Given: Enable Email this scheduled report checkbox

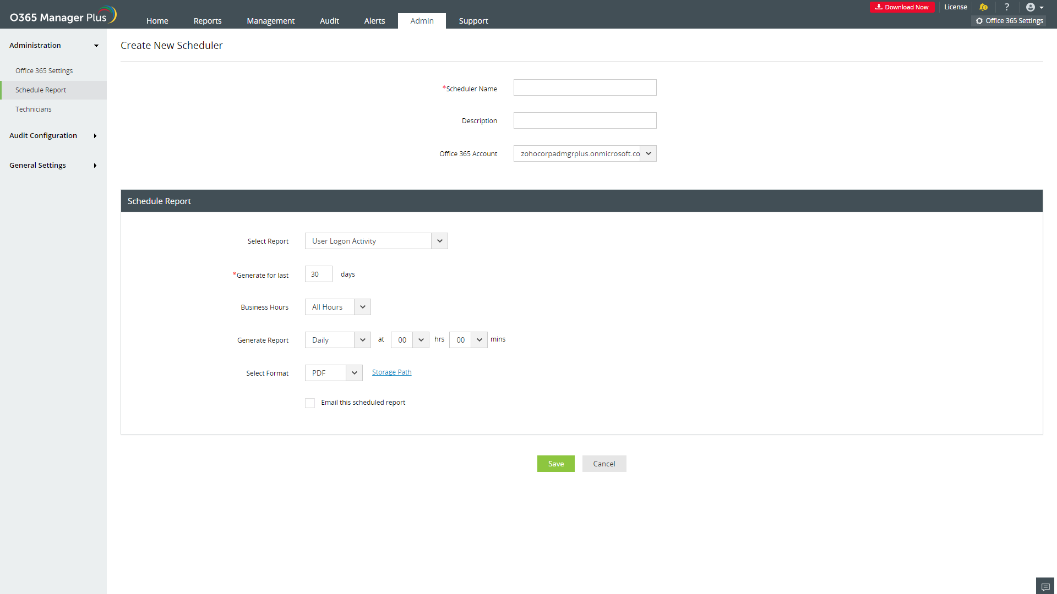Looking at the screenshot, I should pyautogui.click(x=310, y=403).
